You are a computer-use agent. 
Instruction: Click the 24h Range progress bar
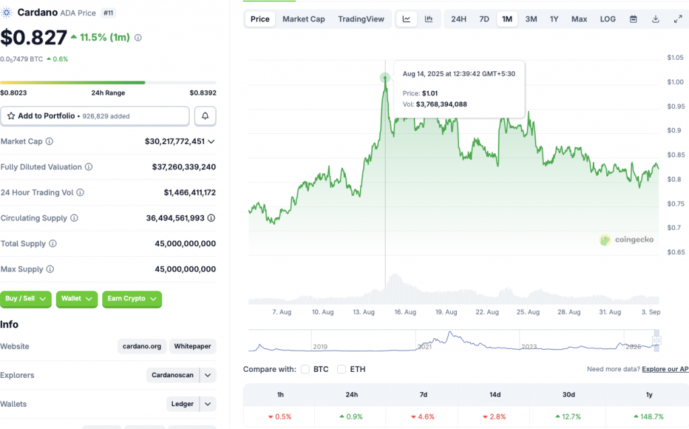108,83
